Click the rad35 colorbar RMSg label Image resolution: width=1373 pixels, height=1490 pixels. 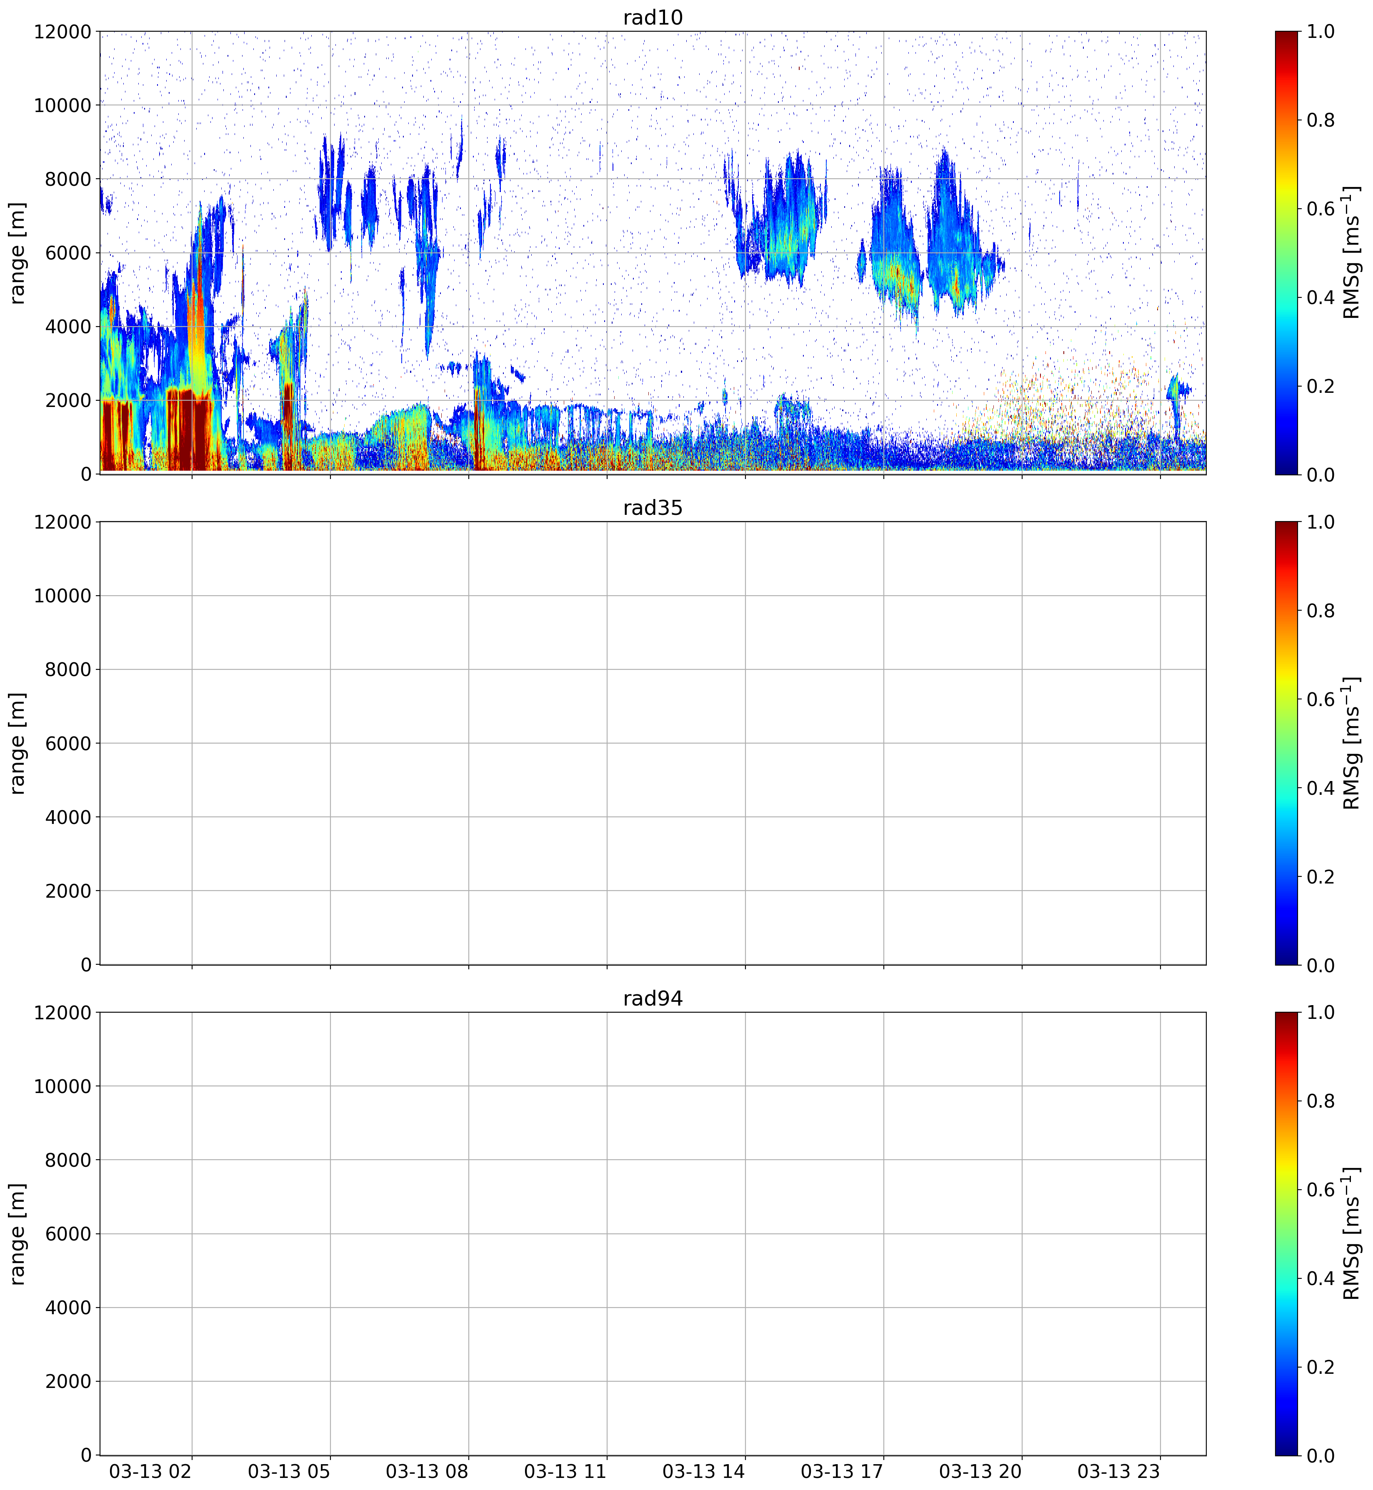point(1351,743)
